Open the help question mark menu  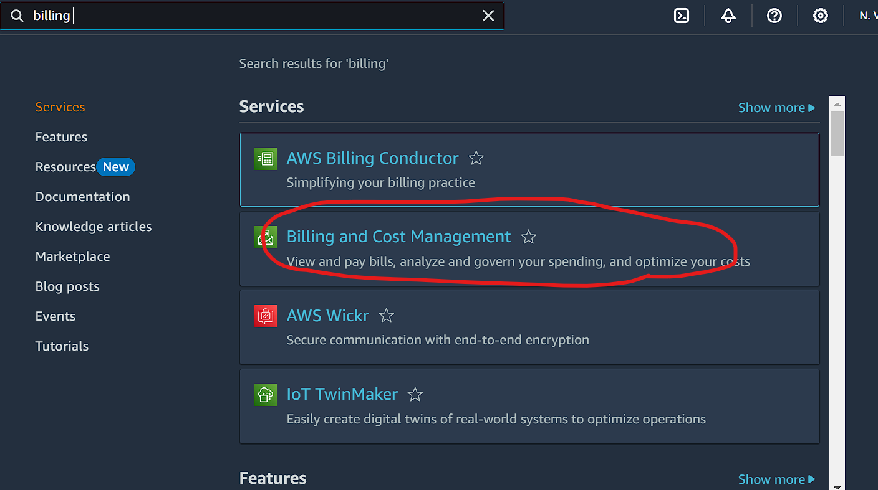pyautogui.click(x=774, y=16)
